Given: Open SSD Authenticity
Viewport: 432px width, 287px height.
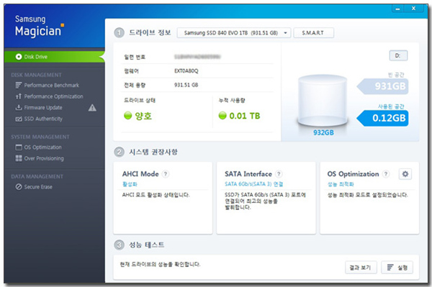Looking at the screenshot, I should click(x=43, y=119).
